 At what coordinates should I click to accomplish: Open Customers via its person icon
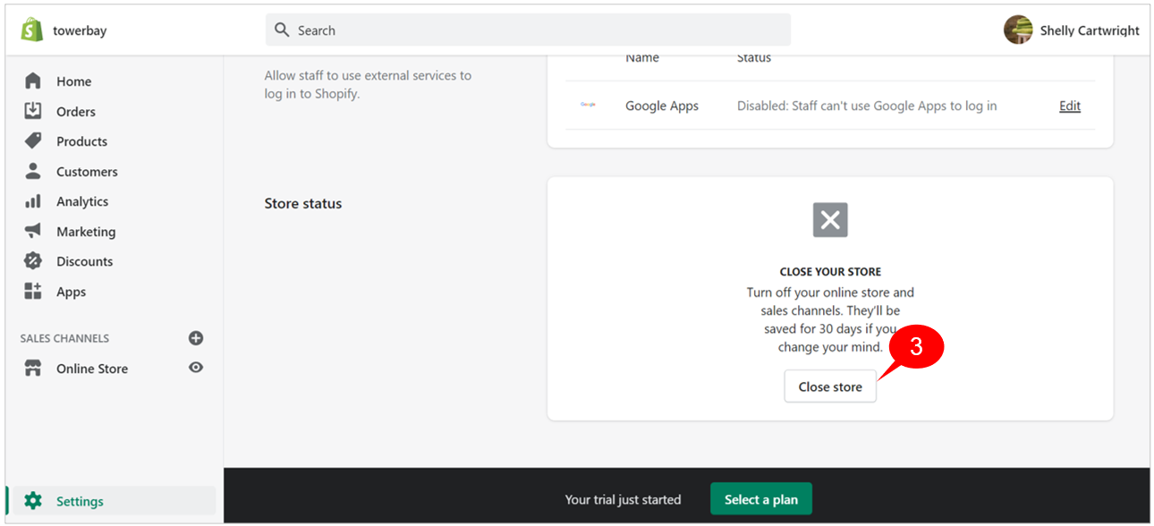click(x=33, y=171)
